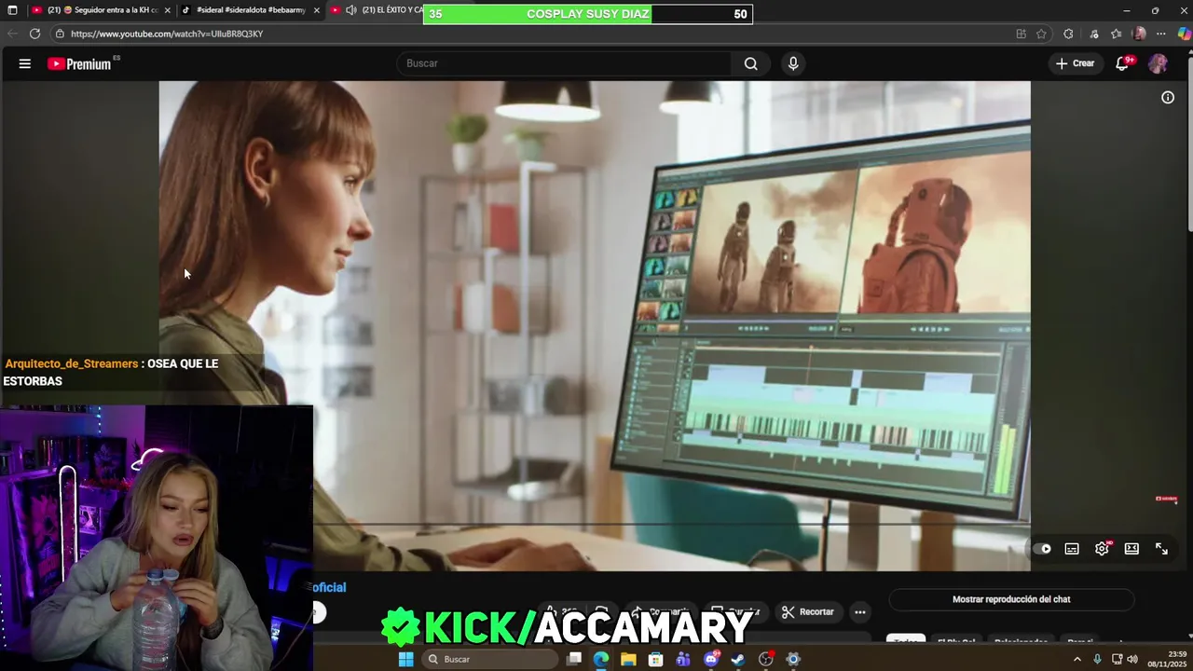Close the '#sideral #sideraldota' tab
The image size is (1193, 671).
[x=316, y=10]
